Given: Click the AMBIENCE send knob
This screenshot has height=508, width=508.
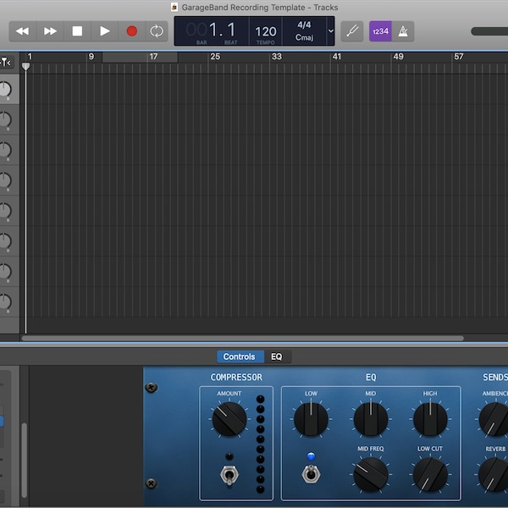Looking at the screenshot, I should [494, 419].
